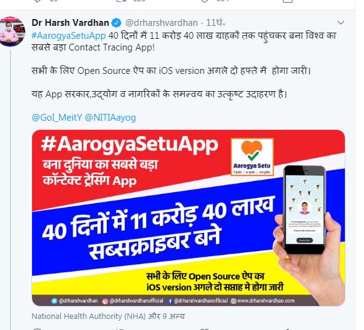Click the blue verified badge
The image size is (364, 330).
click(x=117, y=23)
